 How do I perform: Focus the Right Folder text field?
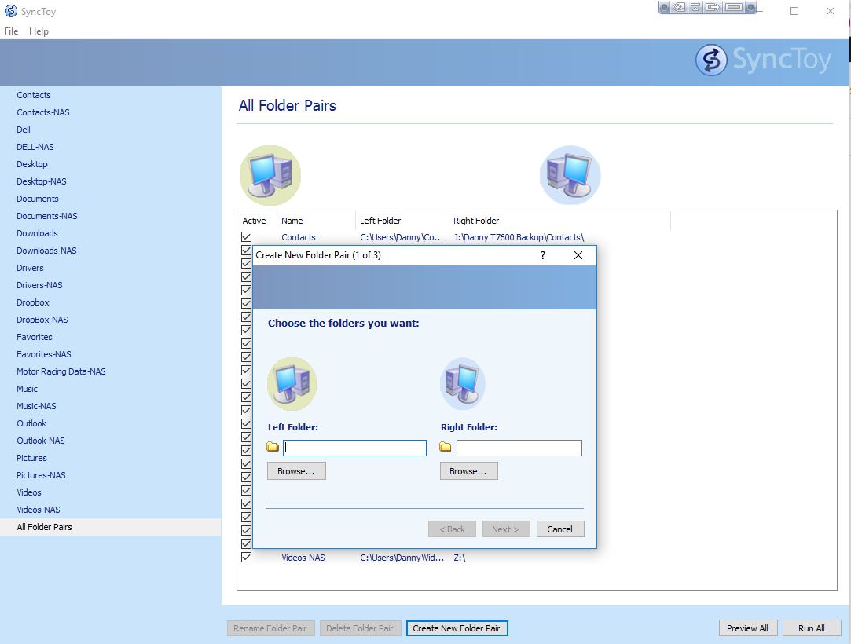click(x=519, y=448)
